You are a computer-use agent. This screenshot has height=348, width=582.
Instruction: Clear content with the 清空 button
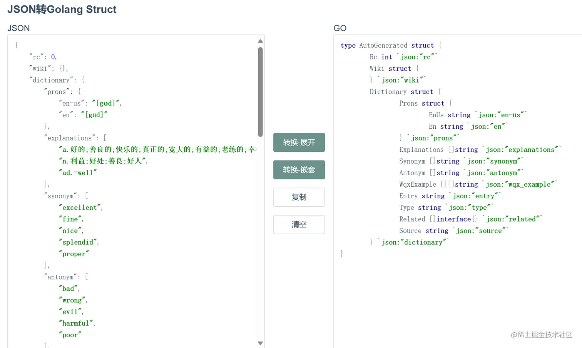(299, 224)
